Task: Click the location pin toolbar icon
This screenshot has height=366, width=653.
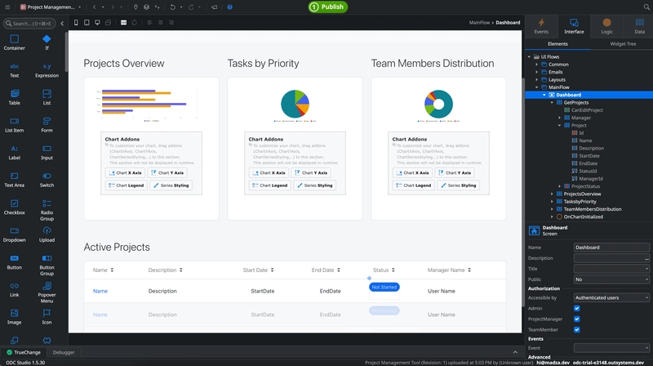Action: coord(135,7)
